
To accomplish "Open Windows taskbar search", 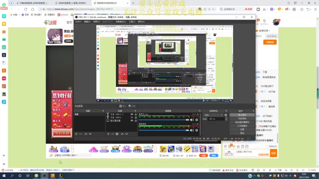I will (12, 176).
